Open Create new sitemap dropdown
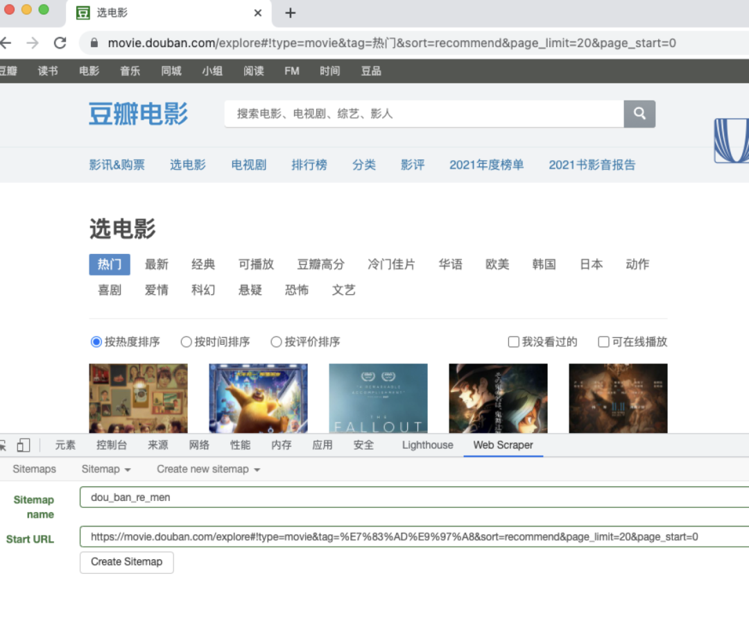The image size is (749, 621). (x=208, y=469)
